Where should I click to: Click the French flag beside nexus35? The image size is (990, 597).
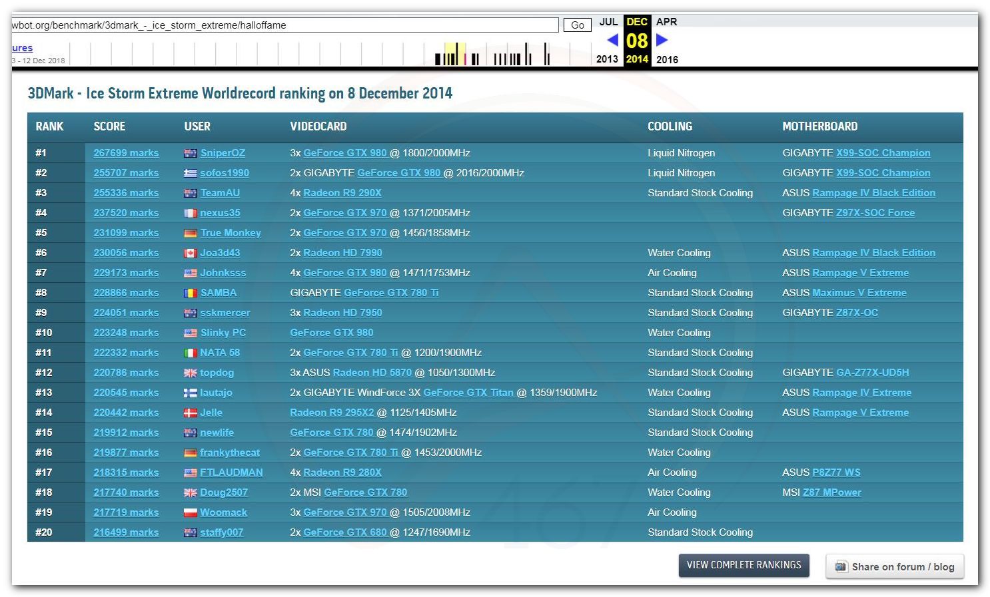(191, 213)
